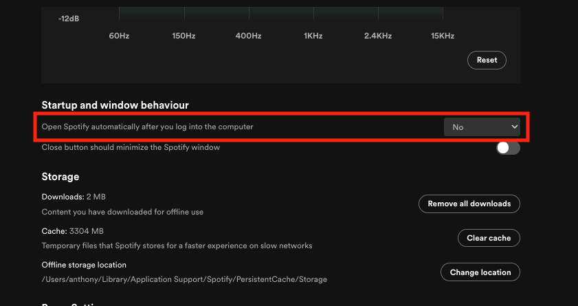Viewport: 578px width, 306px height.
Task: Click 'Open Spotify automatically' setting label
Action: click(x=148, y=127)
